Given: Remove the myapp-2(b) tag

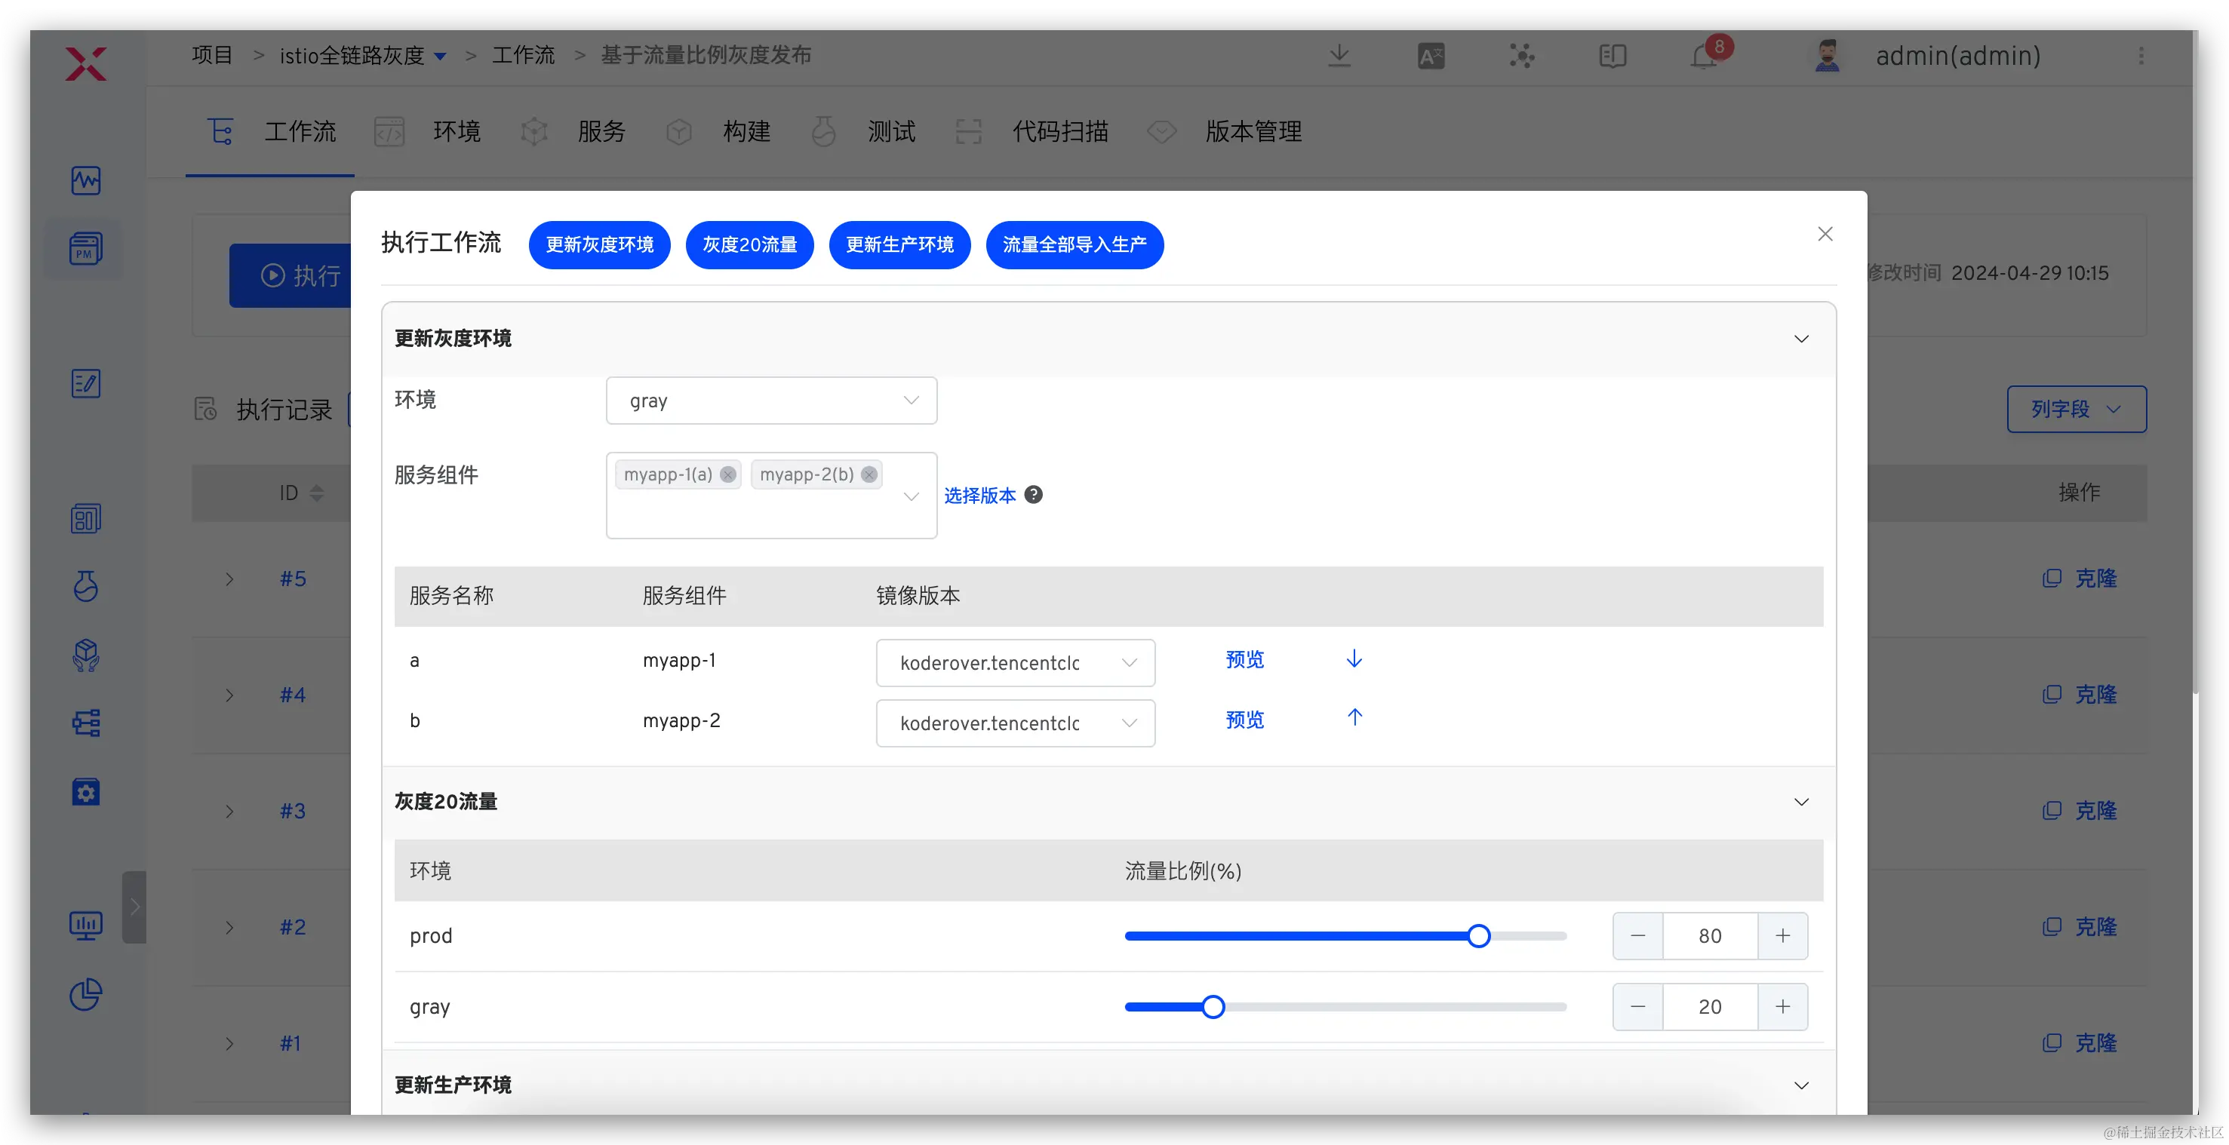Looking at the screenshot, I should tap(869, 474).
